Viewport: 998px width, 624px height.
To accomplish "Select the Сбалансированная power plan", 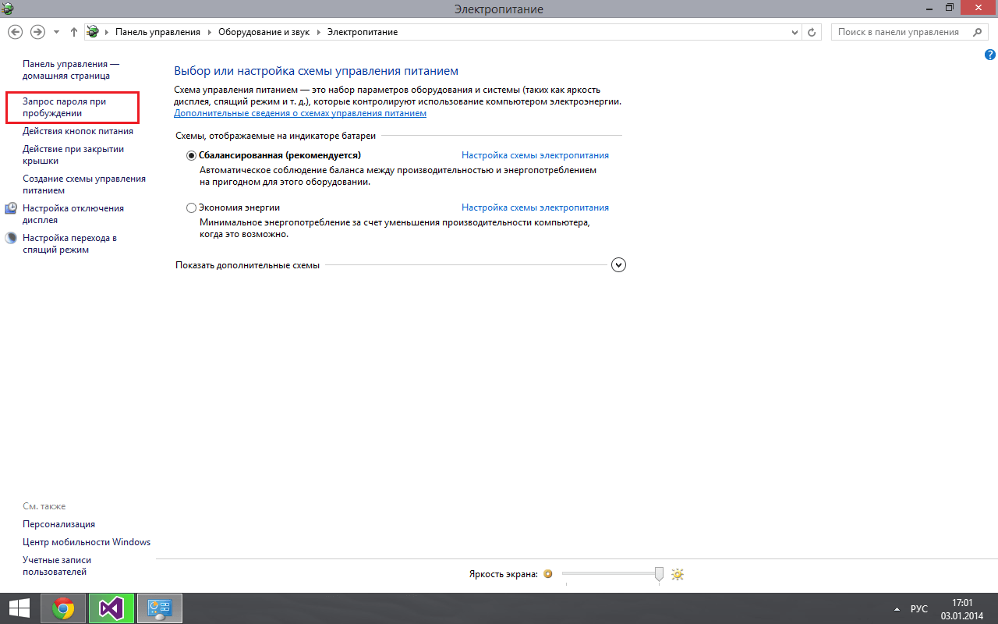I will click(192, 155).
